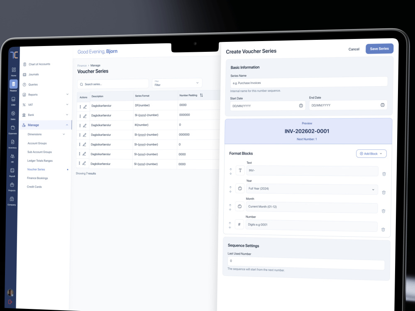
Task: Open the CRM module icon
Action: tap(13, 100)
